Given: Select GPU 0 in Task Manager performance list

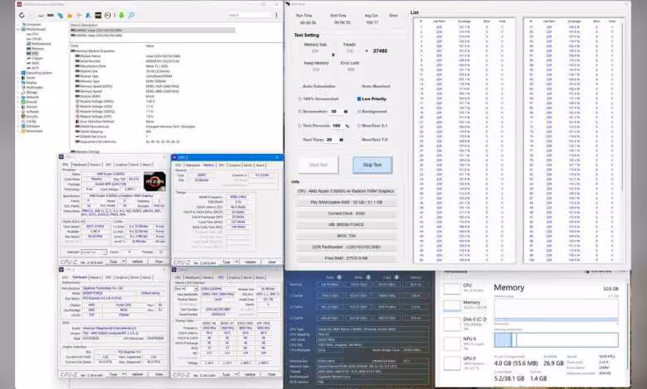Looking at the screenshot, I should point(465,363).
